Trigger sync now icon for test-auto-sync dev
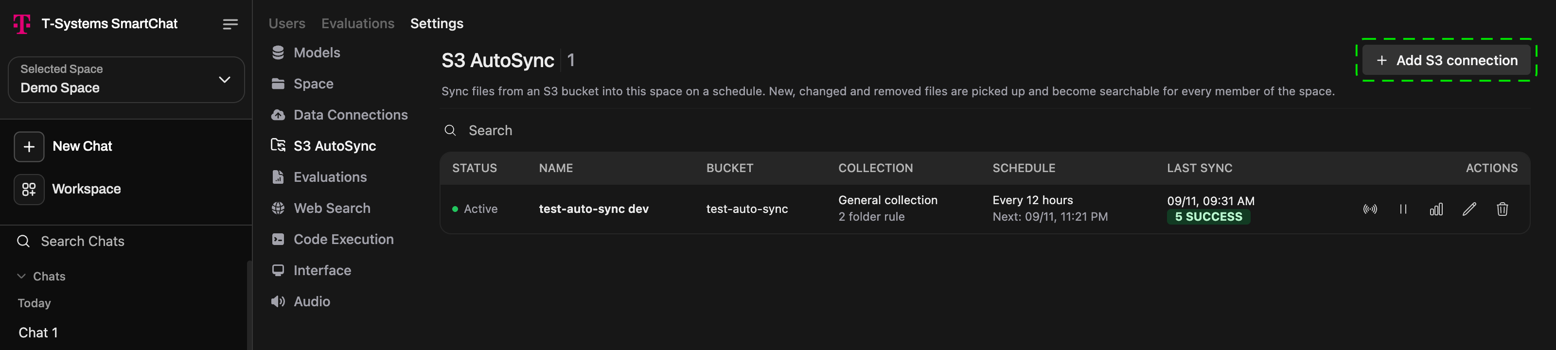Image resolution: width=1556 pixels, height=350 pixels. 1370,209
